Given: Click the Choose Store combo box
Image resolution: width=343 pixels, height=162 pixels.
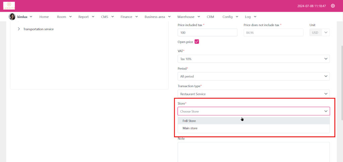Looking at the screenshot, I should coord(253,111).
